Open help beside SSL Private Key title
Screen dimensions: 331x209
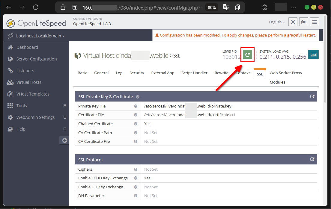click(138, 97)
